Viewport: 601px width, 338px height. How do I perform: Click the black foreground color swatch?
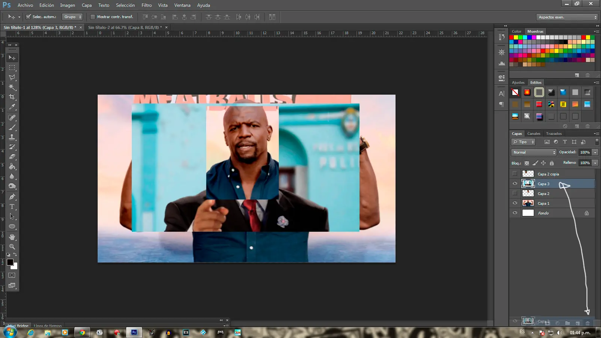10,262
